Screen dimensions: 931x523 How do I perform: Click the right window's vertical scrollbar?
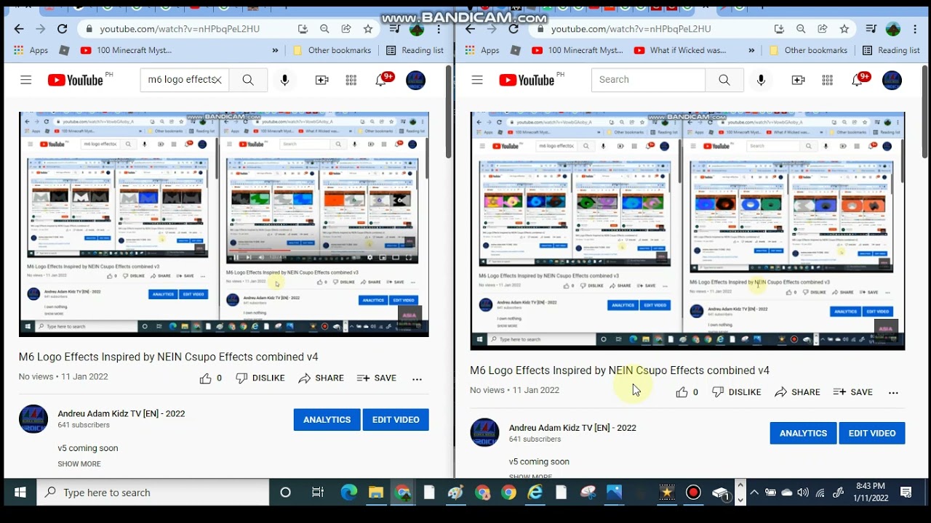[x=925, y=112]
